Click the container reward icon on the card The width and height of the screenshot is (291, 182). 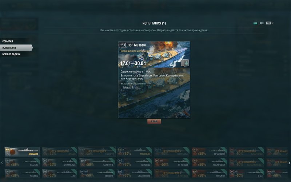click(x=185, y=63)
